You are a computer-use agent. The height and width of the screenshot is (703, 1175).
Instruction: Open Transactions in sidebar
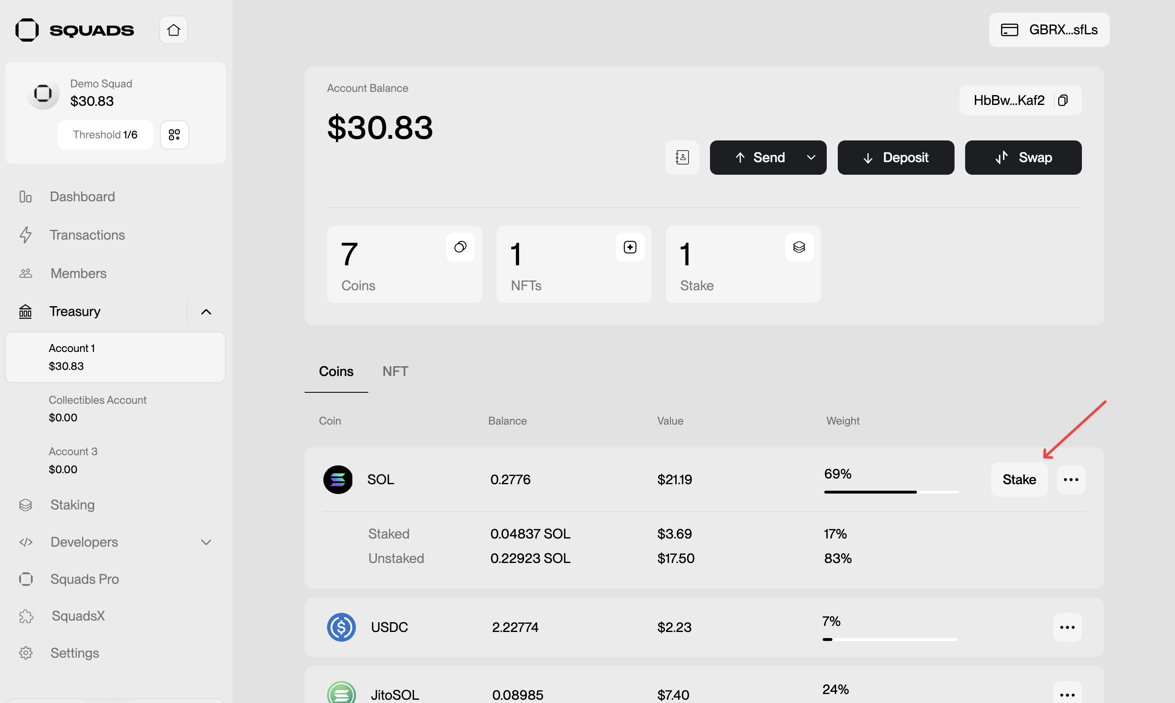87,234
